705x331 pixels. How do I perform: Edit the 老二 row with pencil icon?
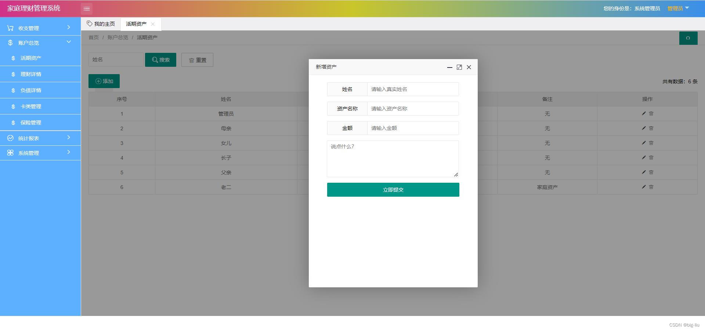644,187
